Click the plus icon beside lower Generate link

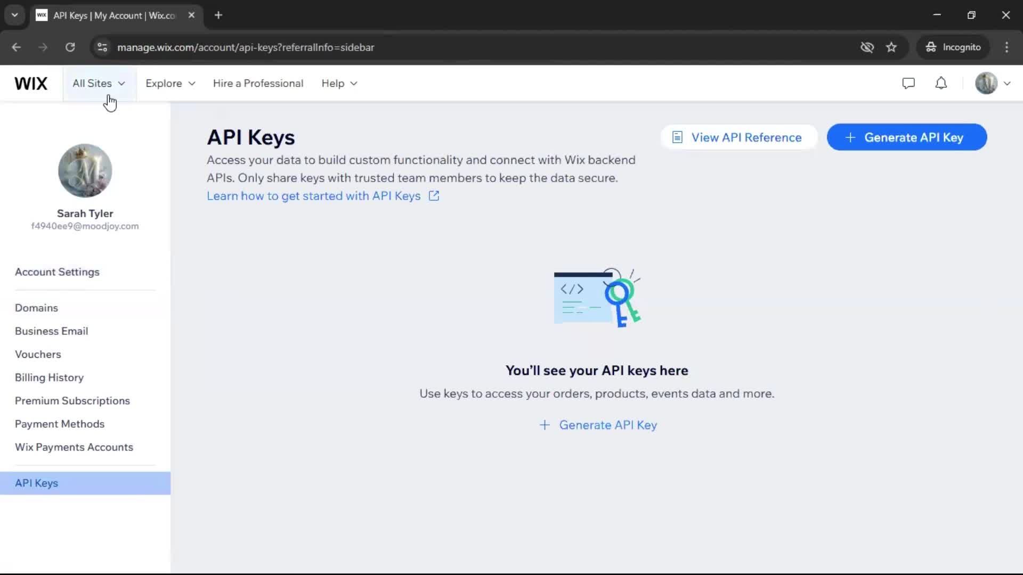click(x=545, y=425)
